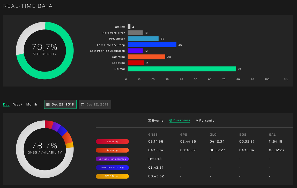Switch to the Month view
The width and height of the screenshot is (297, 188).
32,105
